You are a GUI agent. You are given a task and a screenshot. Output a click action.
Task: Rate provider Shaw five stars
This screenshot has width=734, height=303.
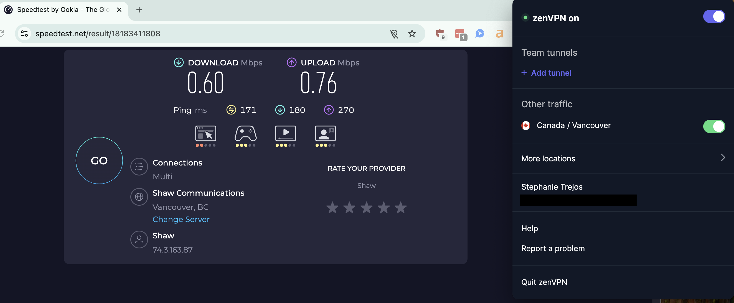[401, 208]
